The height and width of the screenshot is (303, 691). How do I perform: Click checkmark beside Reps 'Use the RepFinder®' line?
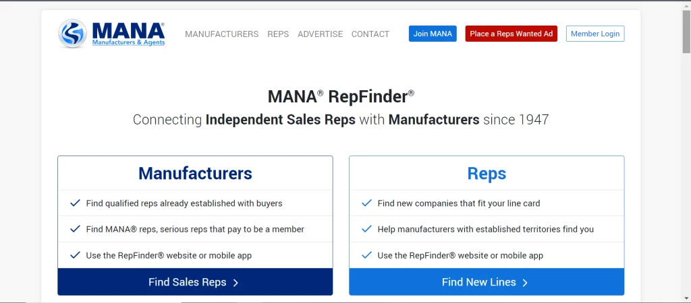point(366,255)
